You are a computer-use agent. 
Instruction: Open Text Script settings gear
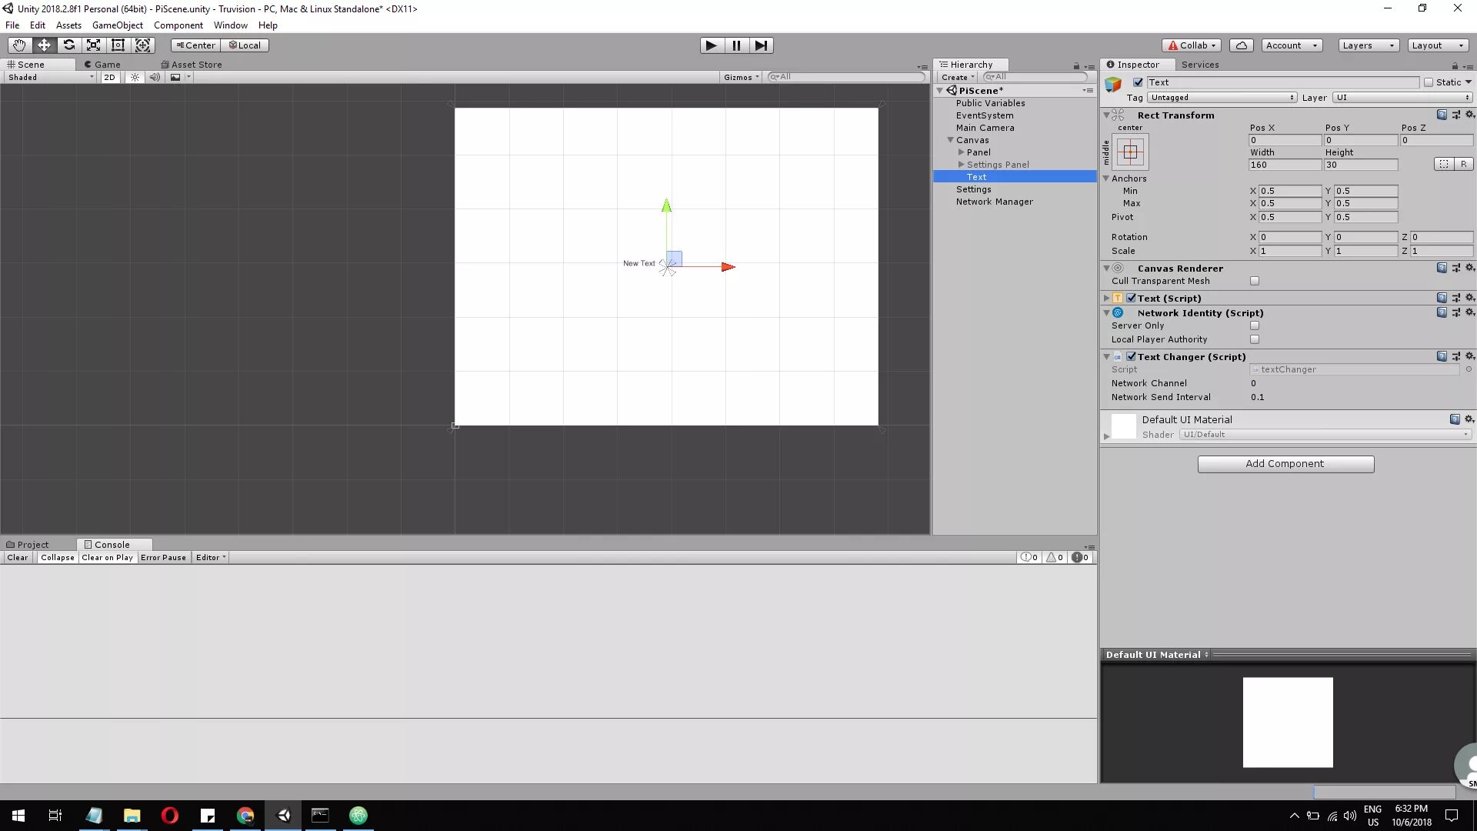(x=1469, y=298)
